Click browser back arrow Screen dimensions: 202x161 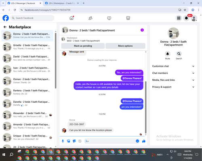[4, 10]
